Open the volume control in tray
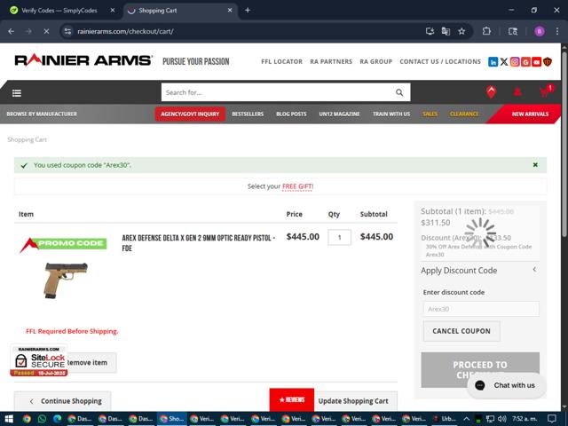Screen dimensions: 568x426 click(x=501, y=419)
